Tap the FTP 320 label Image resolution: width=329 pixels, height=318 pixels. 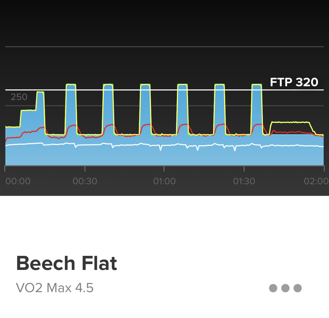coord(294,82)
